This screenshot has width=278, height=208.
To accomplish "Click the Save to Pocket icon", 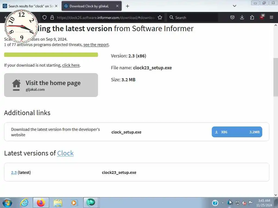I will (x=232, y=18).
